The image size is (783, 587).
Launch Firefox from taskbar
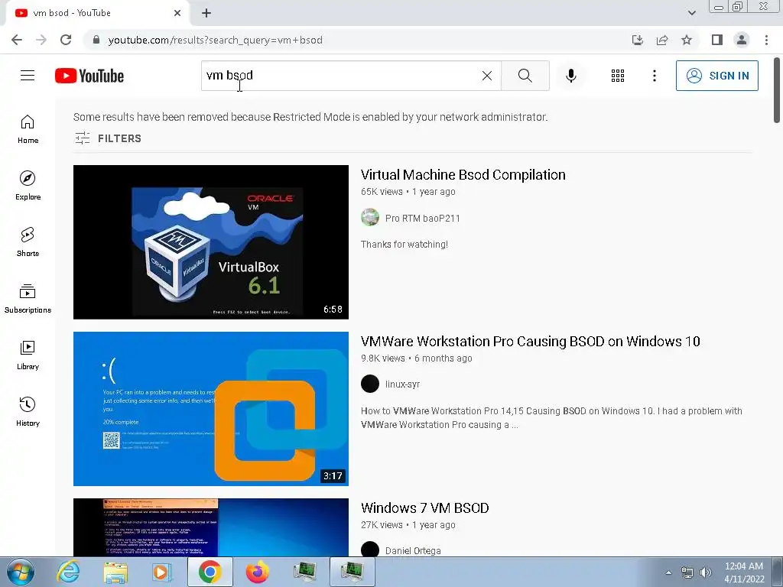click(x=257, y=572)
